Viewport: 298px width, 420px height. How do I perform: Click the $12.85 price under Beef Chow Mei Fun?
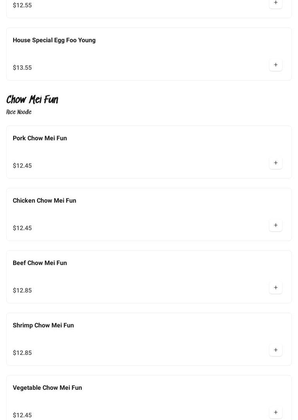tap(22, 290)
